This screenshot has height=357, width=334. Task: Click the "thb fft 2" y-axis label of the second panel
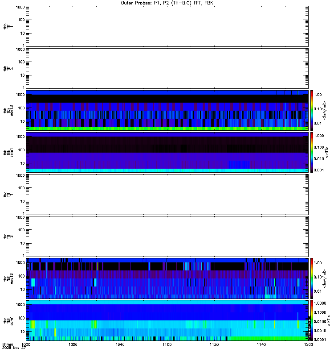[x=8, y=68]
